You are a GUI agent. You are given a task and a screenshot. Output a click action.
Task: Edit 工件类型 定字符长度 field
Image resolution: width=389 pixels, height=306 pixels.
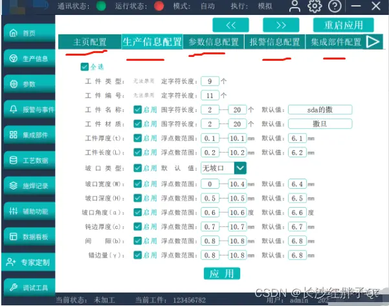pos(210,81)
